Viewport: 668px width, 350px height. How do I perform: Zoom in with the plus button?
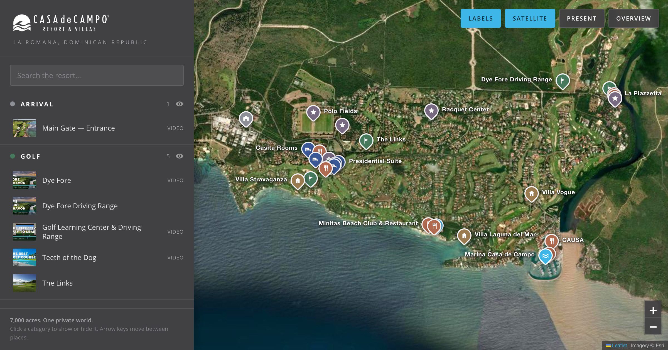[653, 310]
